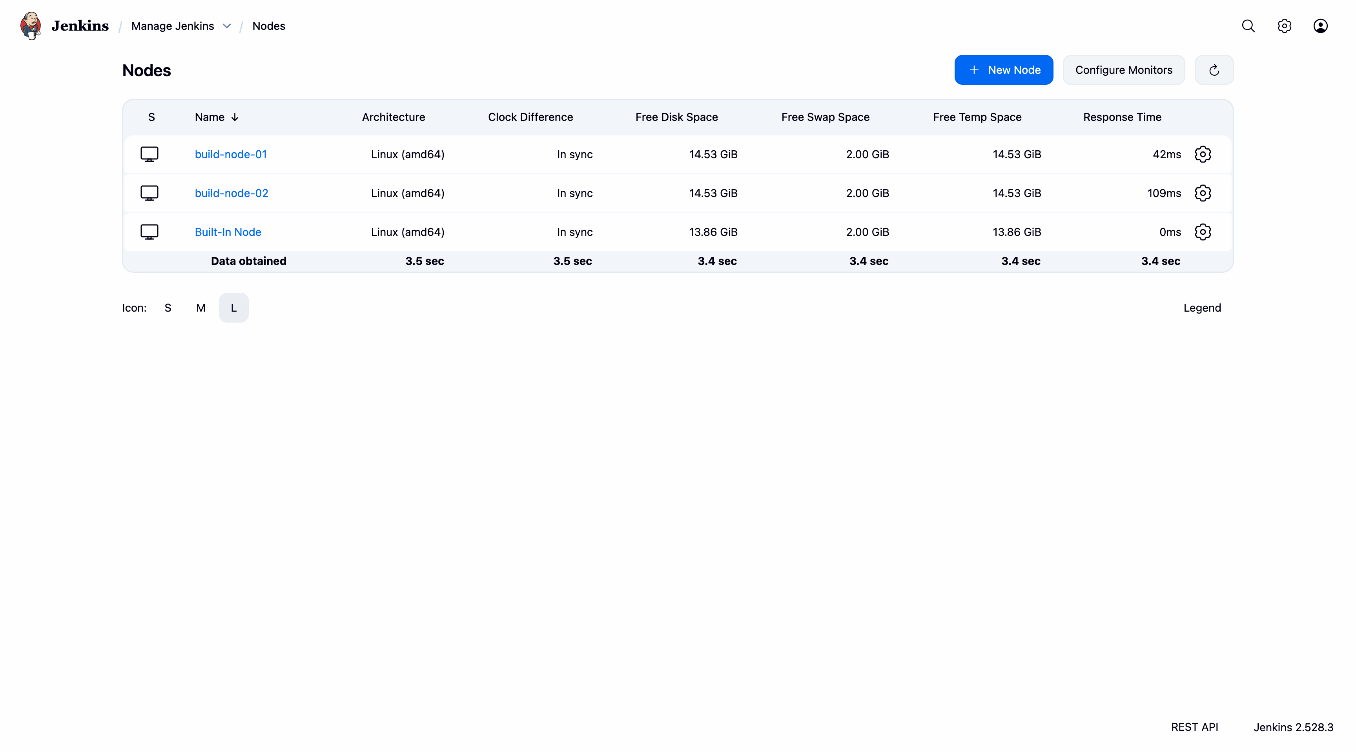Image resolution: width=1356 pixels, height=752 pixels.
Task: Switch icon size to M
Action: coord(200,308)
